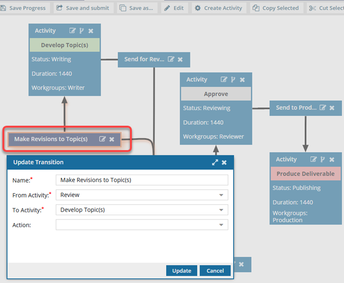
Task: Edit the Send for Review transition
Action: click(171, 59)
